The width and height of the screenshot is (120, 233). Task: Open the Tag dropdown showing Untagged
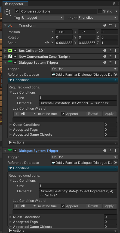point(42,18)
